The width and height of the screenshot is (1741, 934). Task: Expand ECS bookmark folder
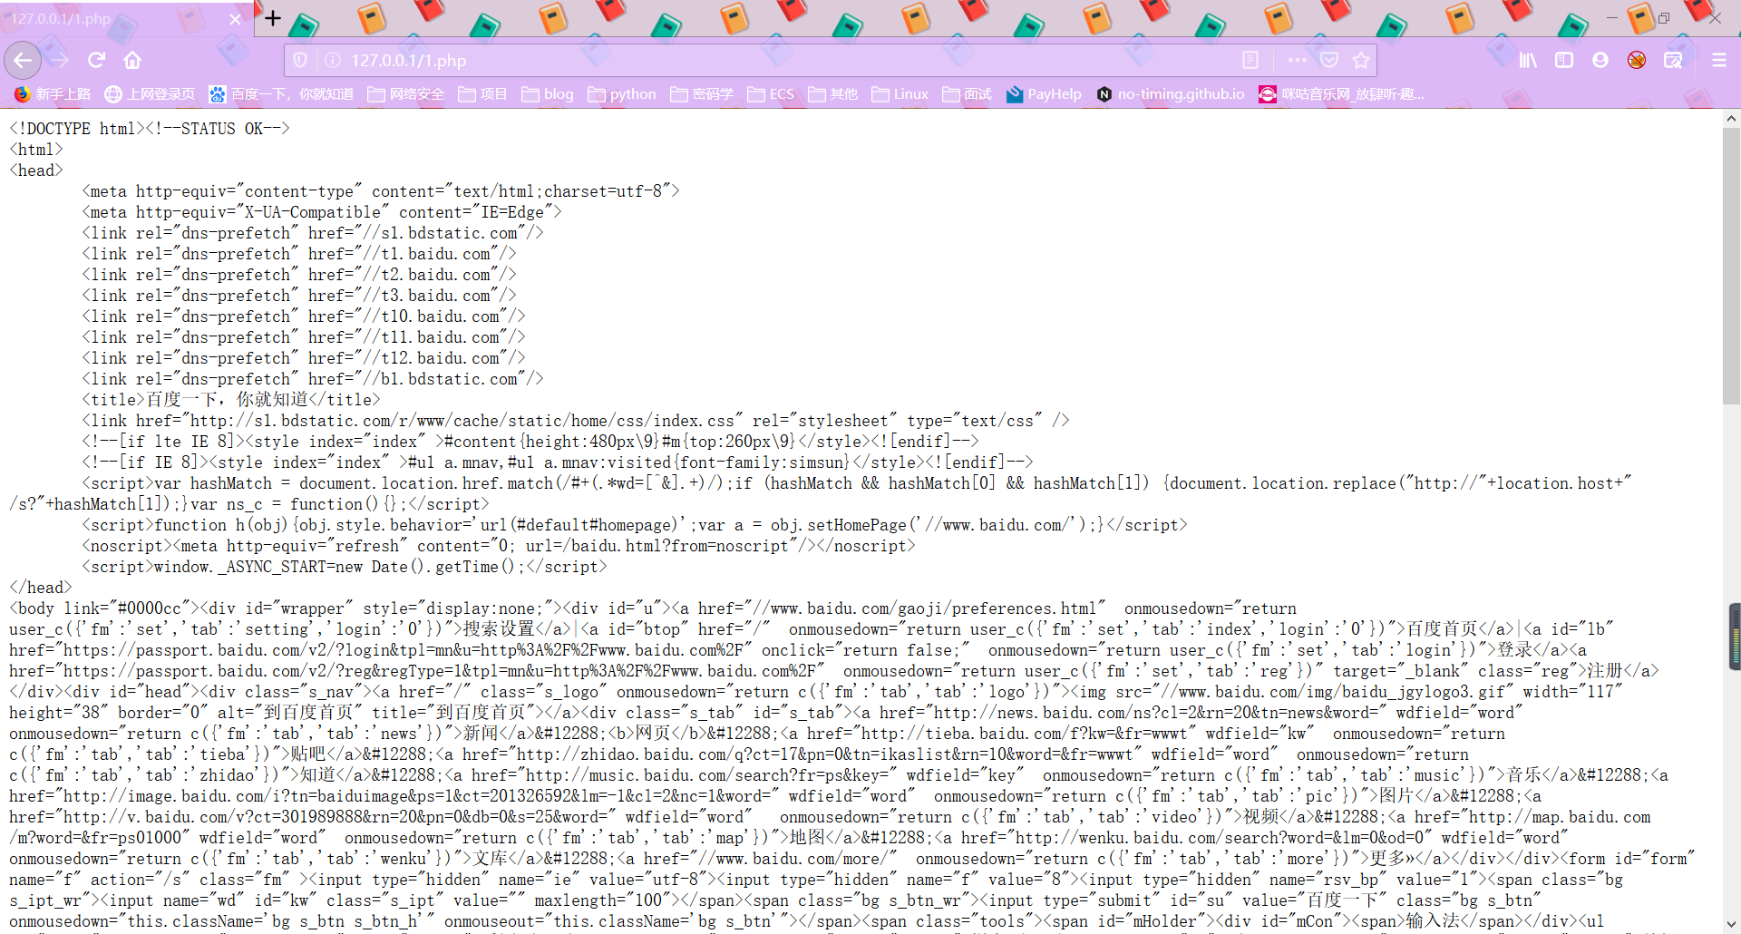click(771, 94)
